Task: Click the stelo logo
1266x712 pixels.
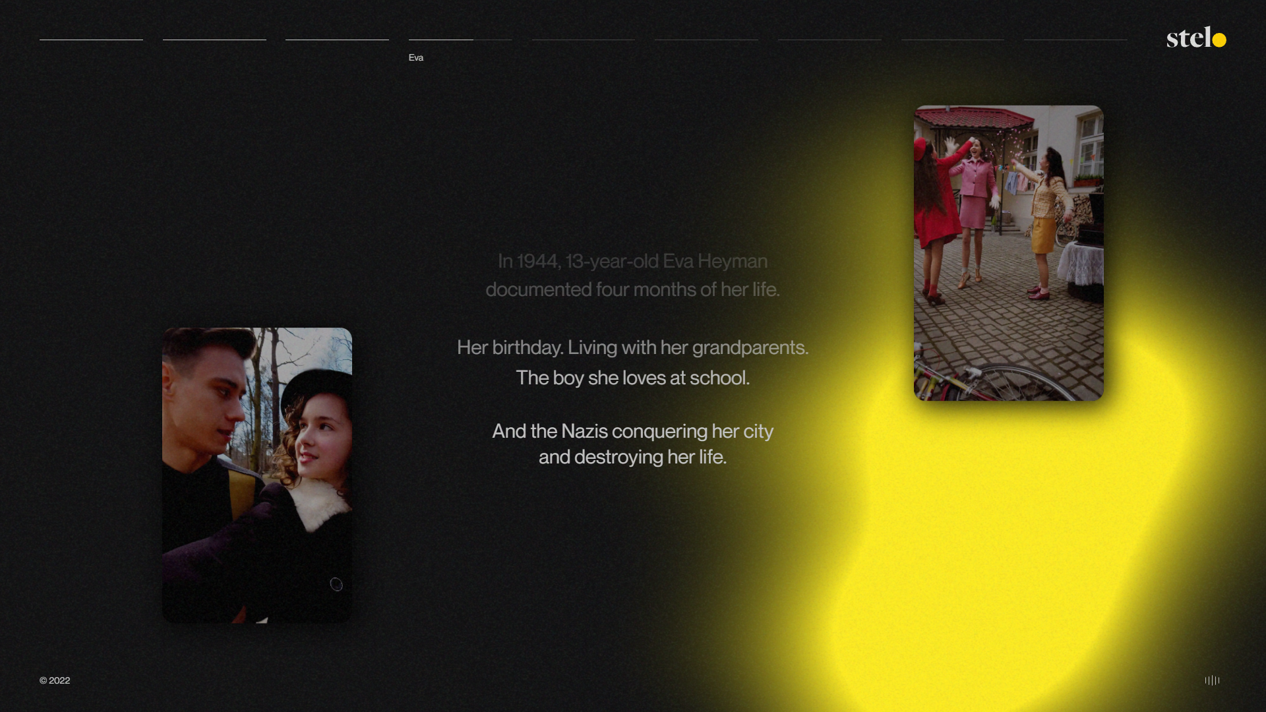Action: (x=1196, y=38)
